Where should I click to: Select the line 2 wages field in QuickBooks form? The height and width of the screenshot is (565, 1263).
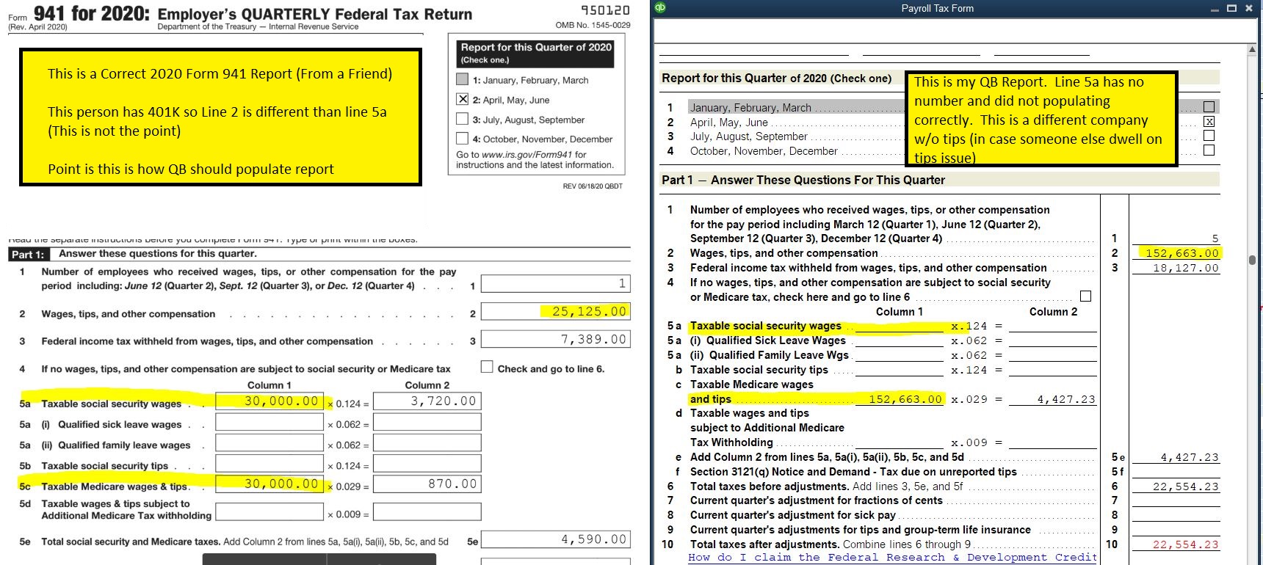[x=1176, y=253]
